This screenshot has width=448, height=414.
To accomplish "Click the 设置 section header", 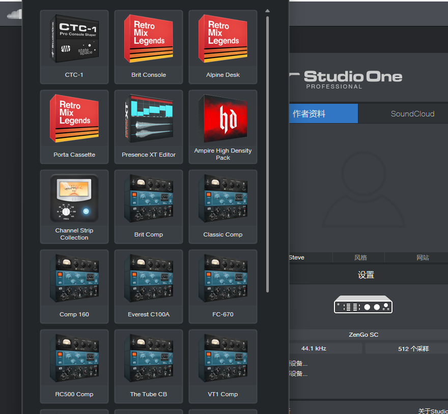I will pos(366,275).
